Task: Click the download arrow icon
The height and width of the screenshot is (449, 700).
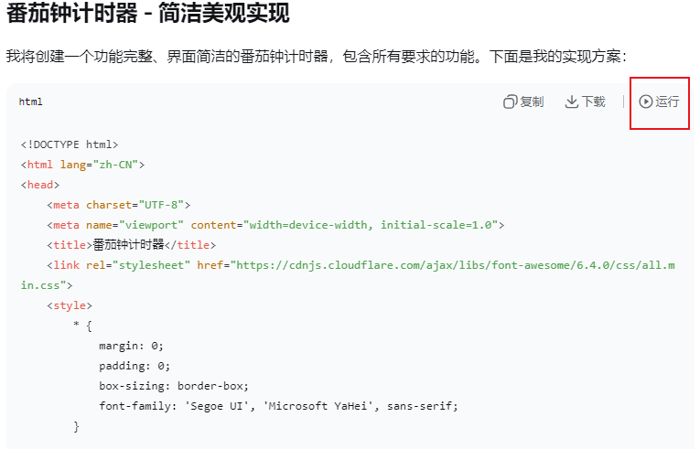Action: [572, 102]
